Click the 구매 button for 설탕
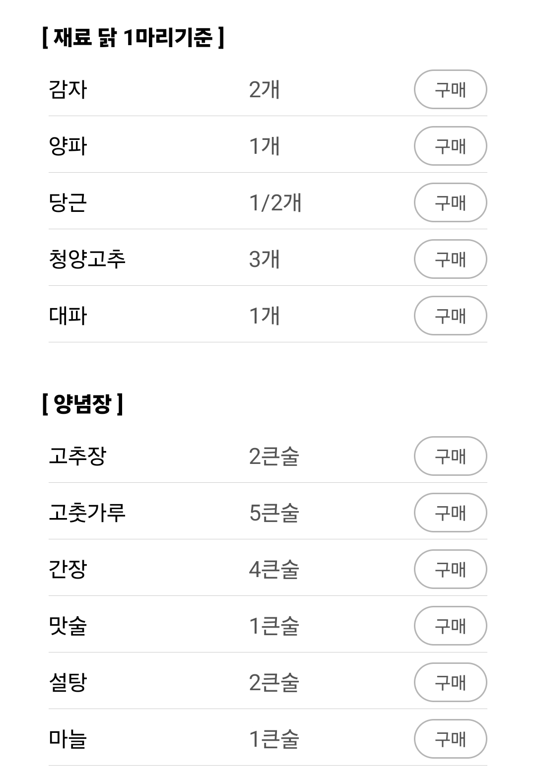 pos(450,682)
